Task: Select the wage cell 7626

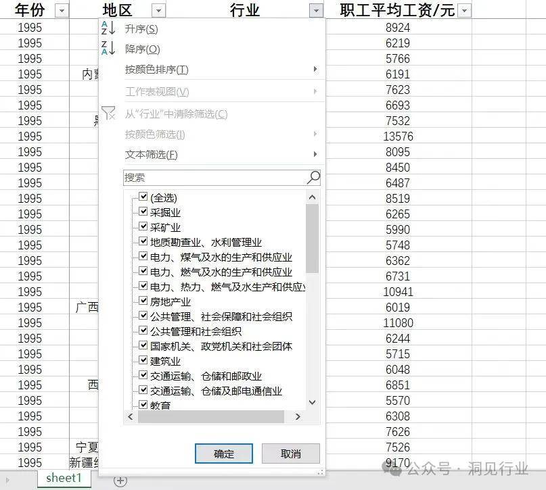Action: point(398,432)
